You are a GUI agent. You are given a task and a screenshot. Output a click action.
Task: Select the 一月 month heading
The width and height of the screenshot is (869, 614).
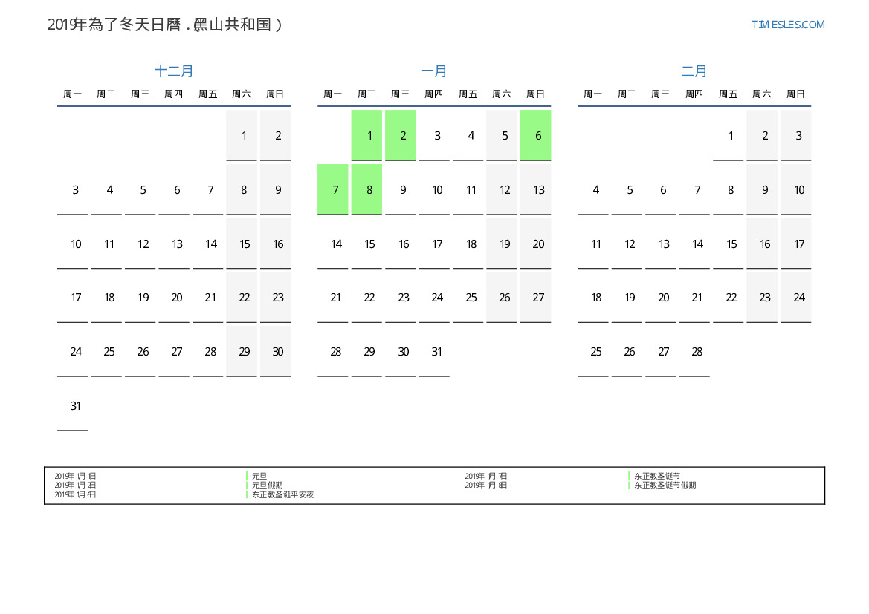point(434,71)
